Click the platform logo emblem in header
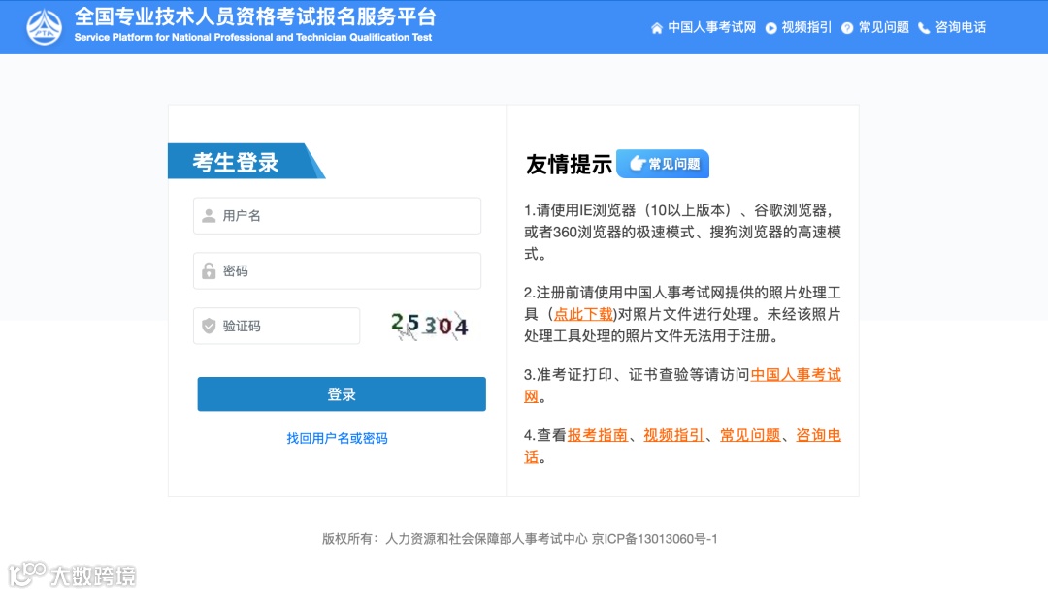The height and width of the screenshot is (595, 1048). click(44, 27)
